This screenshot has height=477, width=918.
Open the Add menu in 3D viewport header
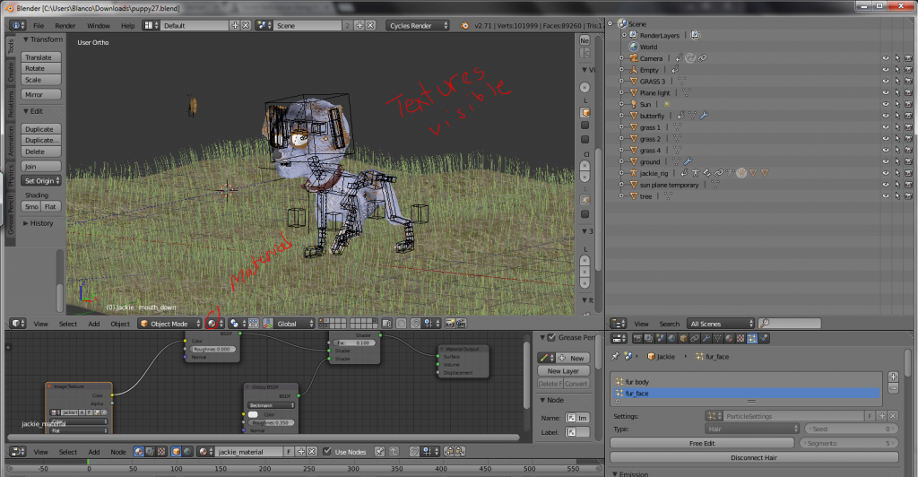pyautogui.click(x=94, y=324)
